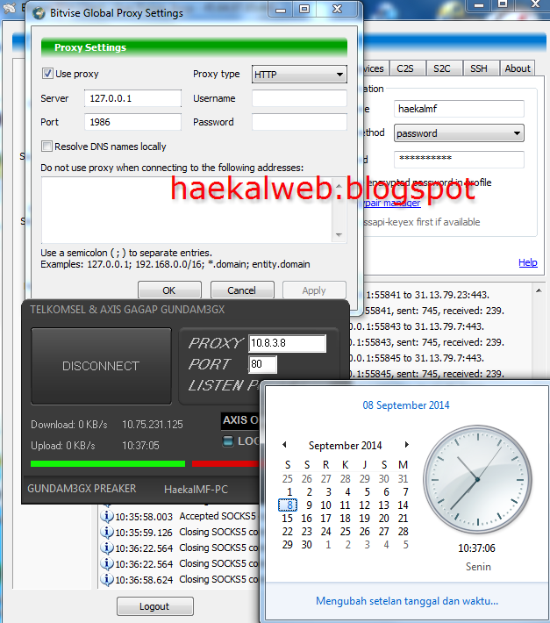Screen dimensions: 550x623
Task: Toggle the Use proxy checkbox
Action: pyautogui.click(x=47, y=74)
